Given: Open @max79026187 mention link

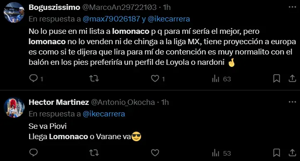Looking at the screenshot, I should 111,19.
